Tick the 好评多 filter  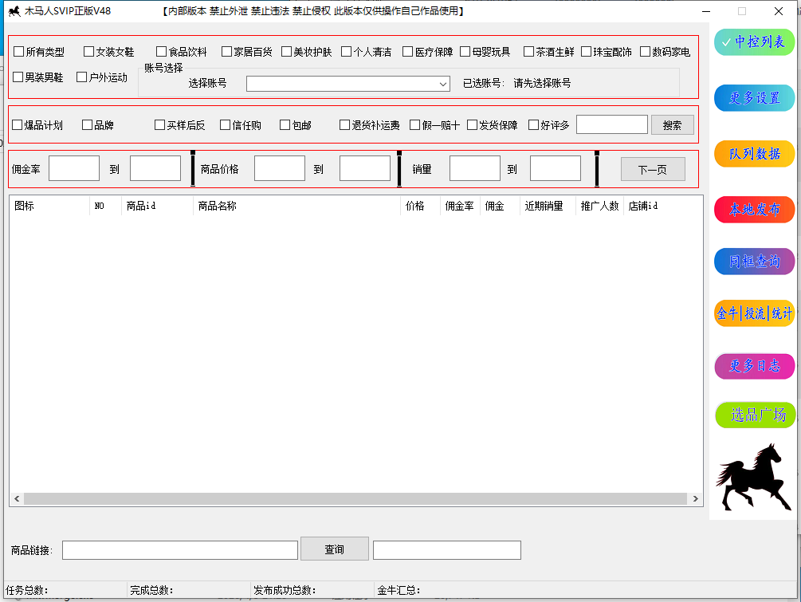tap(533, 125)
